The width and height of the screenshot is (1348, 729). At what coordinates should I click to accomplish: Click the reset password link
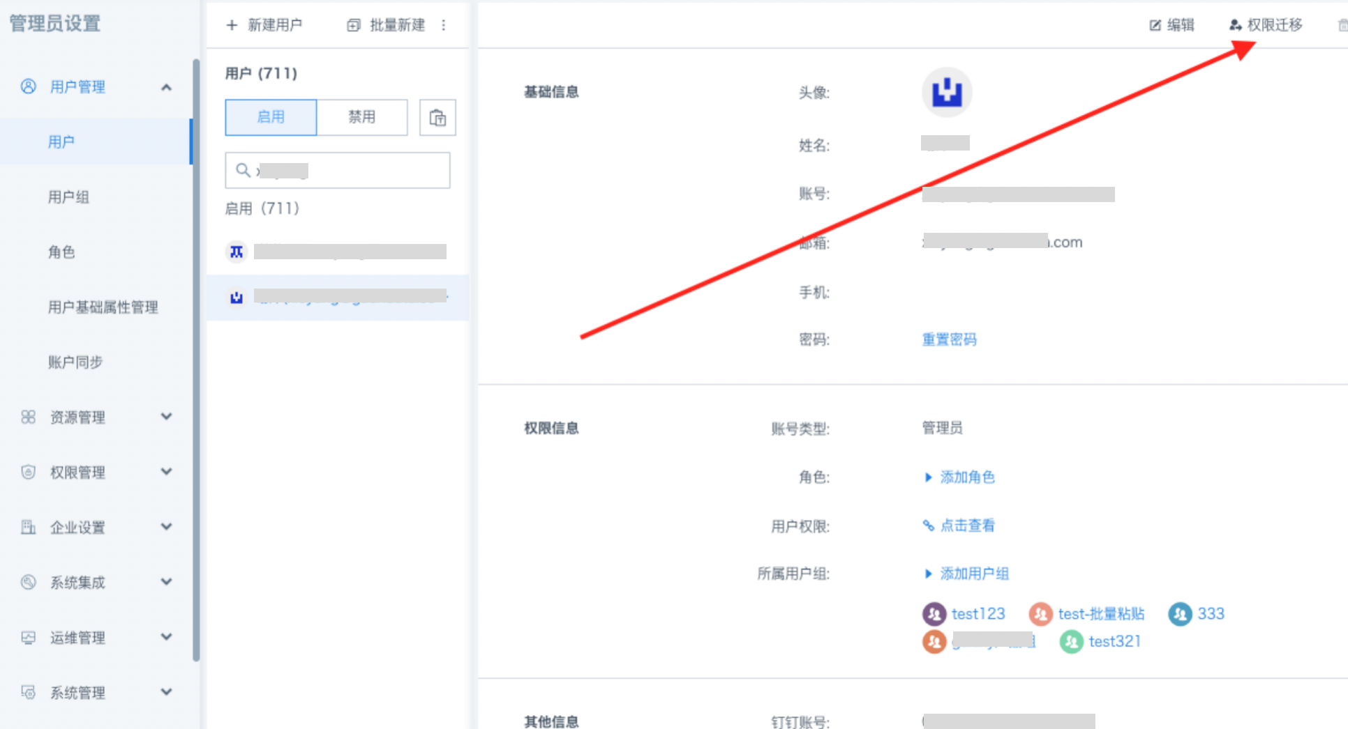click(949, 339)
